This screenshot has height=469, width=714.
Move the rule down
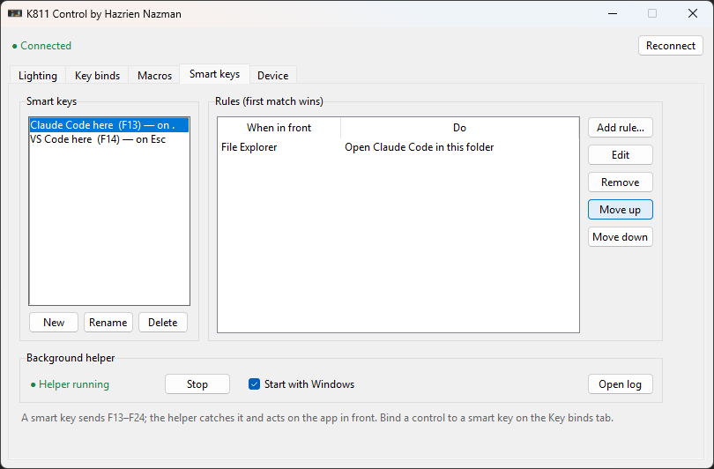(621, 237)
